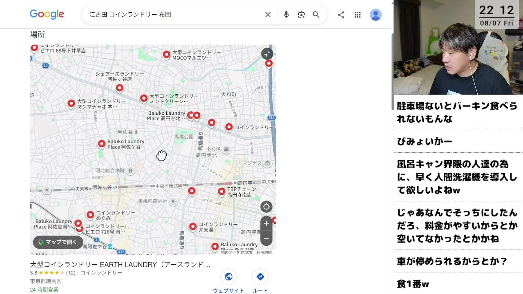Open the Google account avatar menu
The height and width of the screenshot is (294, 523).
pyautogui.click(x=375, y=15)
